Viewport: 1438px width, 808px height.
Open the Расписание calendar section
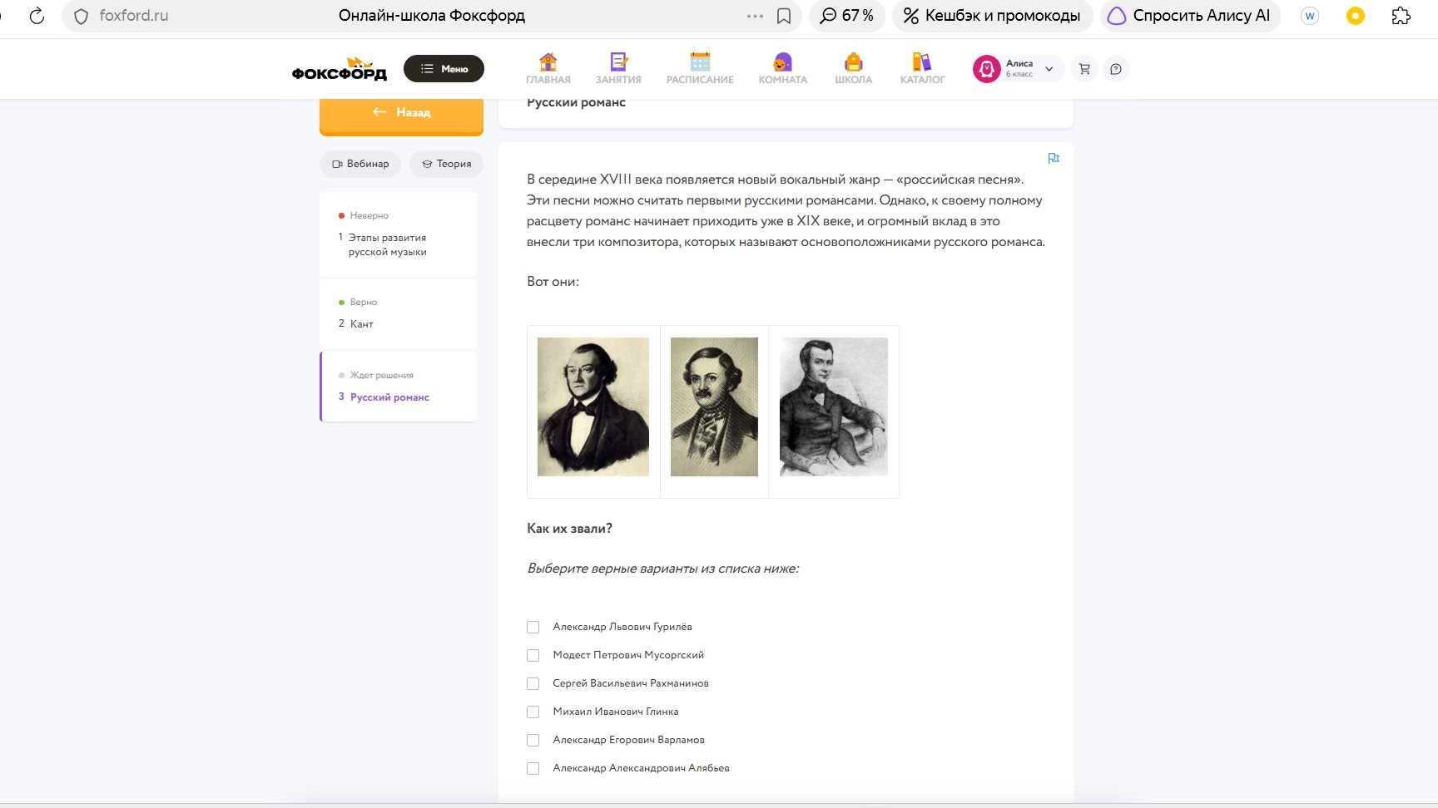click(700, 69)
